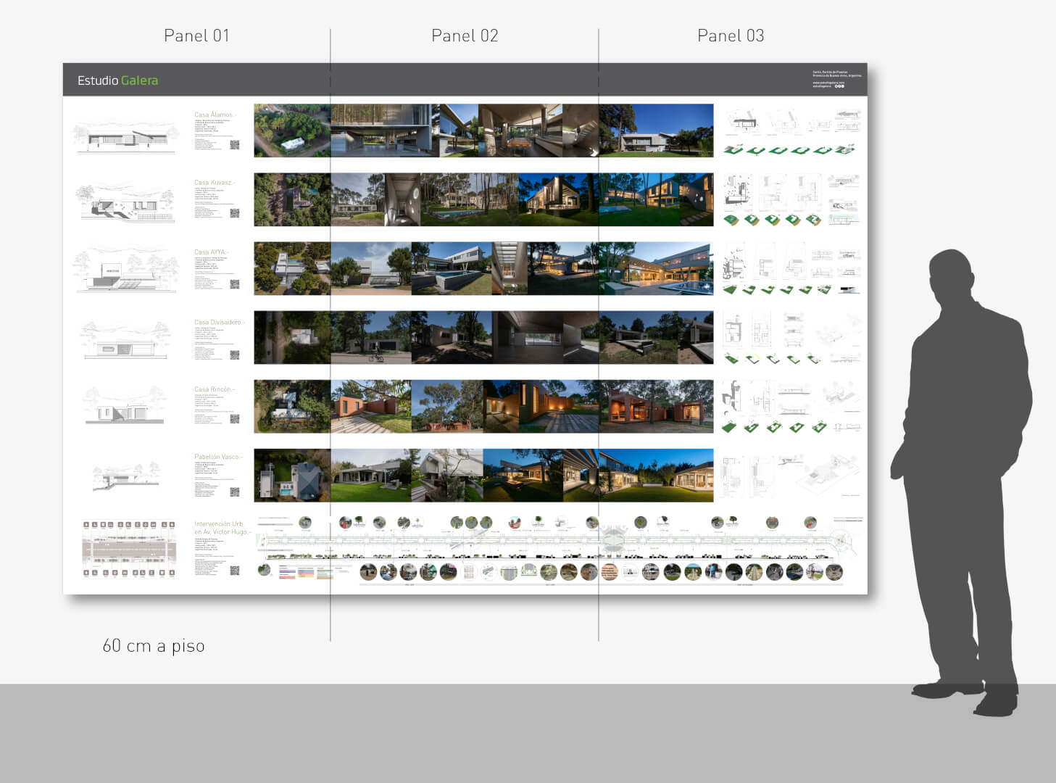Select the Panel 03 label
The image size is (1056, 783).
coord(731,36)
